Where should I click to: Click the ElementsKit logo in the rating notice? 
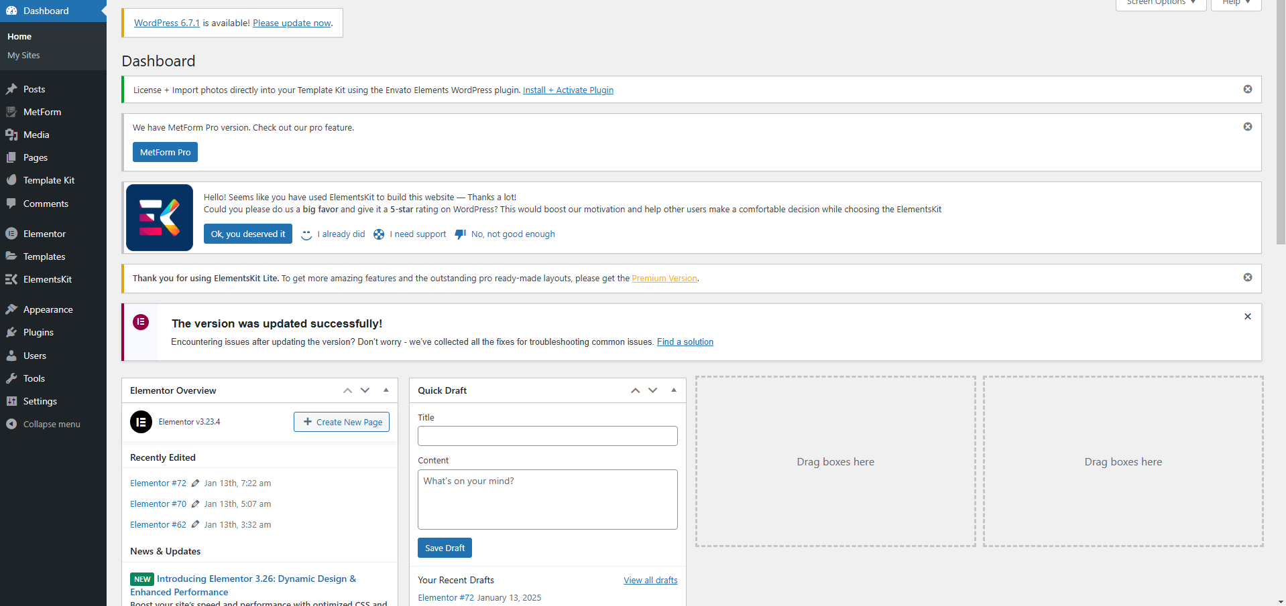(x=160, y=218)
